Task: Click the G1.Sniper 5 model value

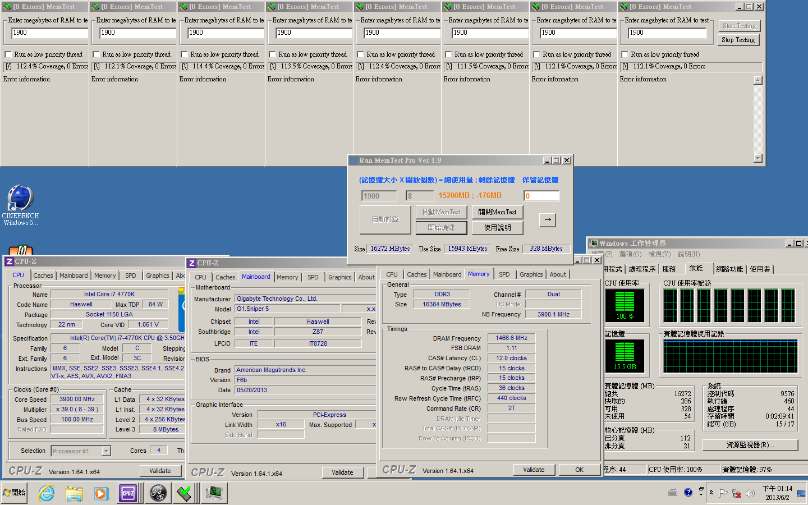Action: (288, 309)
